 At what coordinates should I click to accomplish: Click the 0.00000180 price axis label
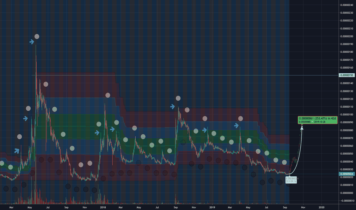click(x=347, y=52)
